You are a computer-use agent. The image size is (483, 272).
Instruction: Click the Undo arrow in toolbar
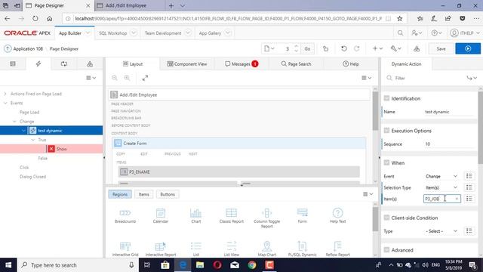coord(344,48)
